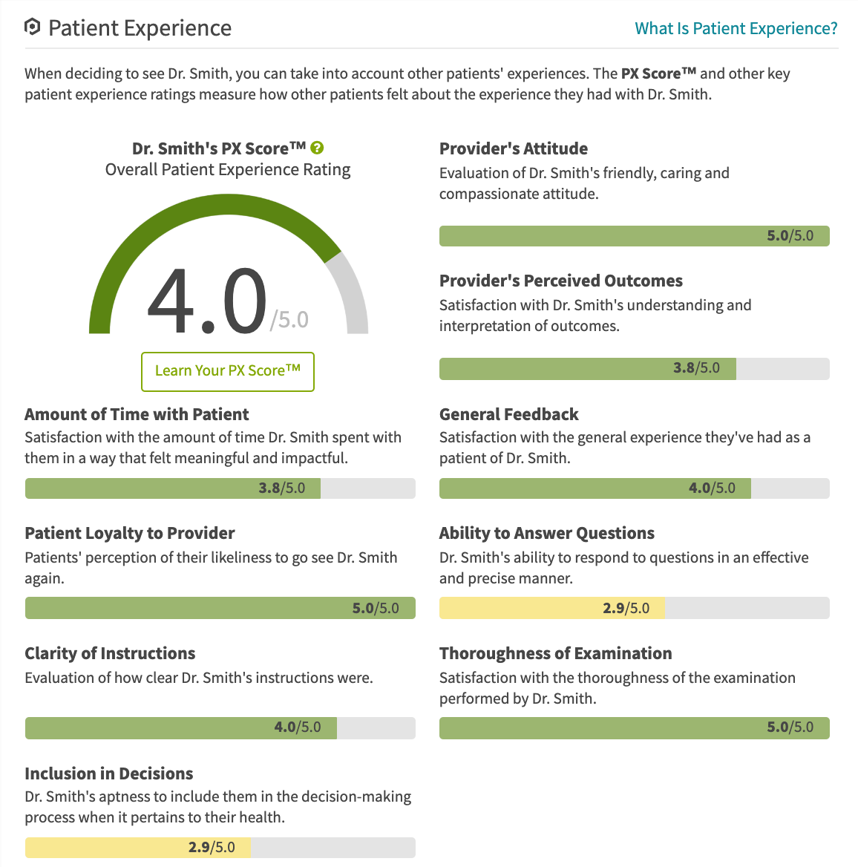Screen dimensions: 858x867
Task: Click the Inclusion in Decisions heading
Action: 108,773
